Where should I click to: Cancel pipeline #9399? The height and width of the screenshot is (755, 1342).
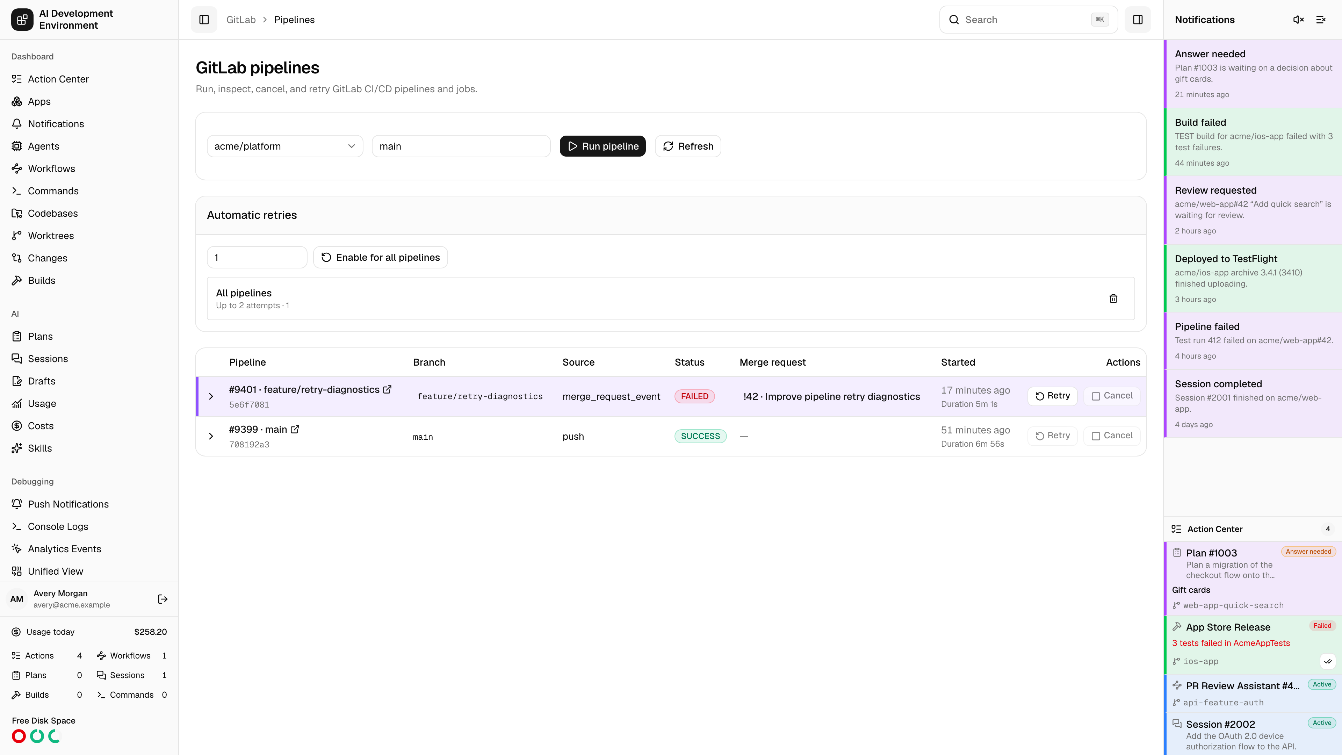[1112, 436]
